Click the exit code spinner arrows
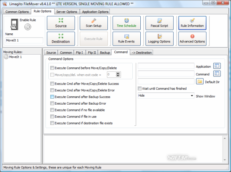Screen dimensions: 231x172 tap(118, 74)
